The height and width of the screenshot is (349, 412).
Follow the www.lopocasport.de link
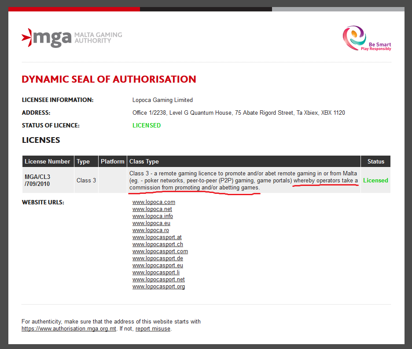158,258
